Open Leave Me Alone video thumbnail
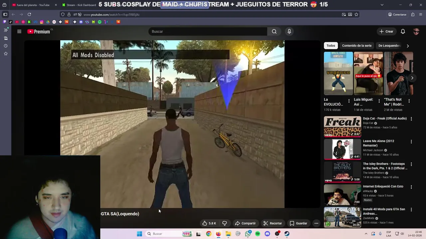The image size is (426, 239). pyautogui.click(x=342, y=149)
